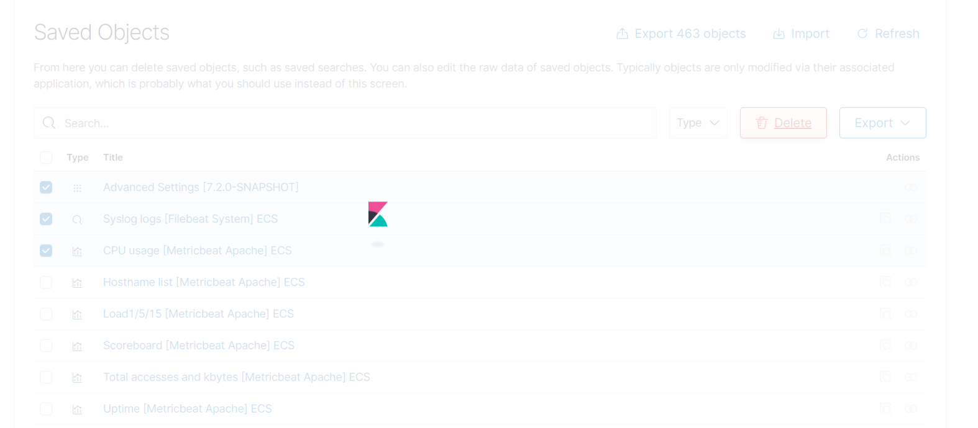Click the Export upload icon
The width and height of the screenshot is (978, 428).
[x=623, y=33]
